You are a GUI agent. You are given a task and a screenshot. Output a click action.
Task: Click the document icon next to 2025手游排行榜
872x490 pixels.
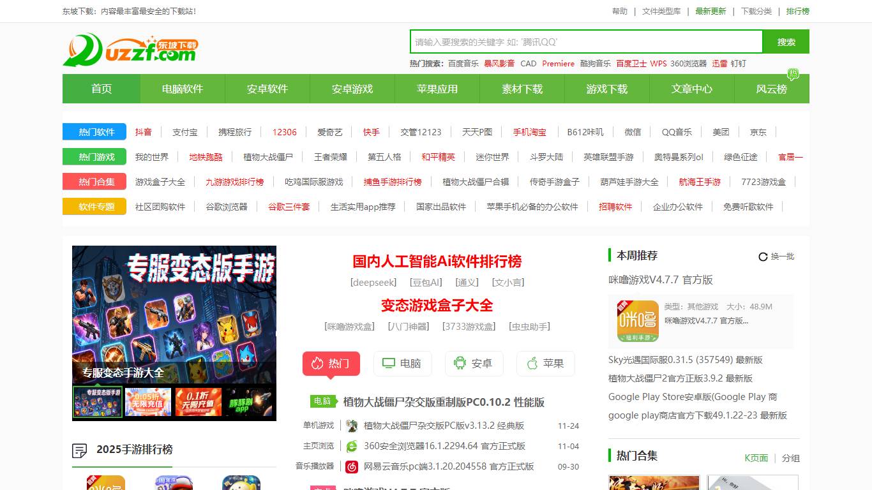[79, 450]
